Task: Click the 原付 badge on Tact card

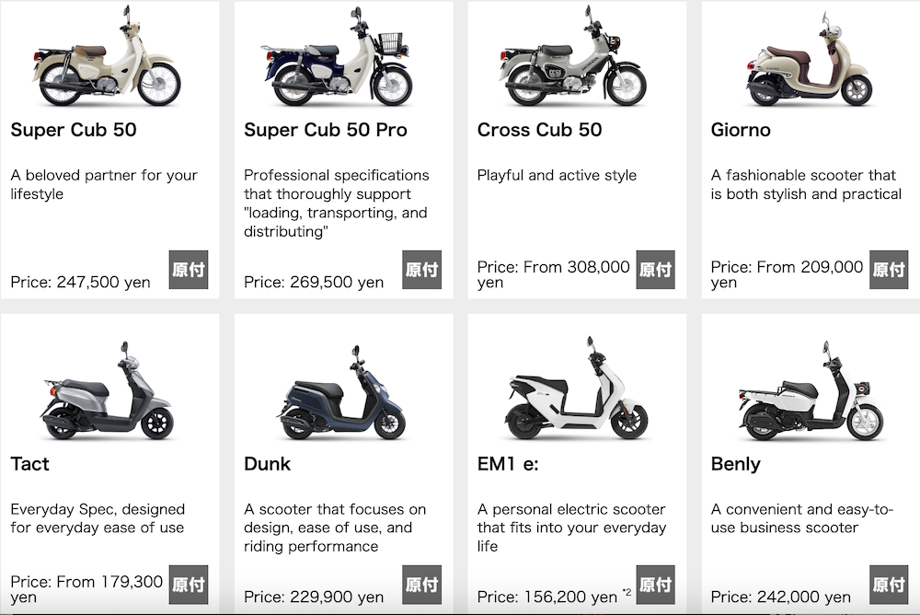Action: (x=189, y=585)
